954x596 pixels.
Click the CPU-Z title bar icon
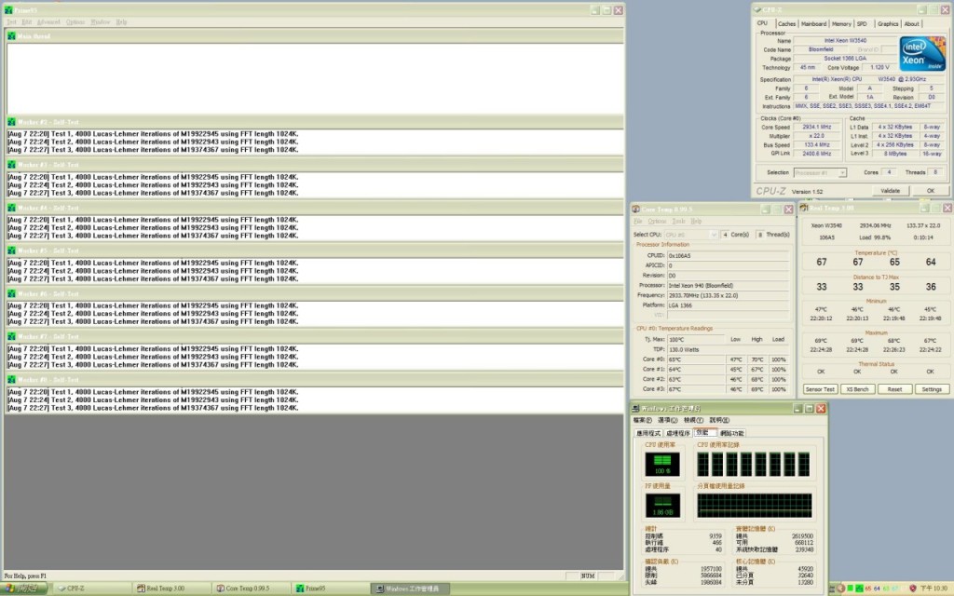tap(757, 9)
